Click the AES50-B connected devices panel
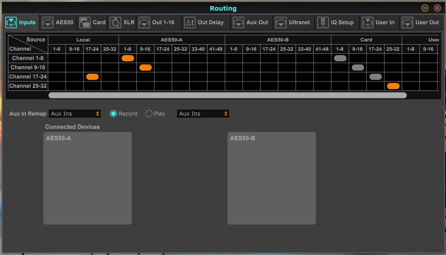446x255 pixels. [272, 178]
